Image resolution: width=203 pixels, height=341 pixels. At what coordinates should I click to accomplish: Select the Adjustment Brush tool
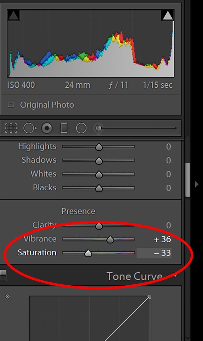pos(99,128)
